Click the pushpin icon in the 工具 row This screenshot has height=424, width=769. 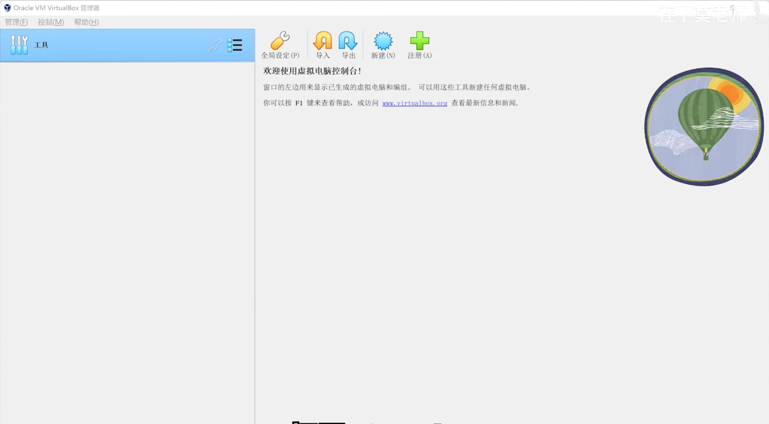click(215, 45)
